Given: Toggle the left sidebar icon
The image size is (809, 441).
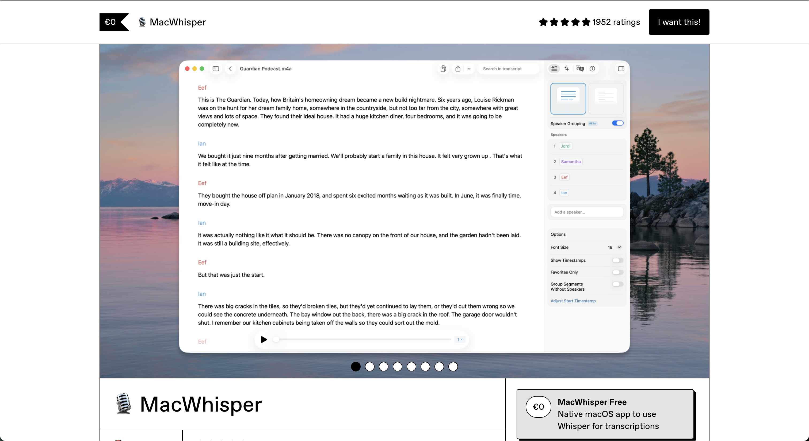Looking at the screenshot, I should [216, 69].
